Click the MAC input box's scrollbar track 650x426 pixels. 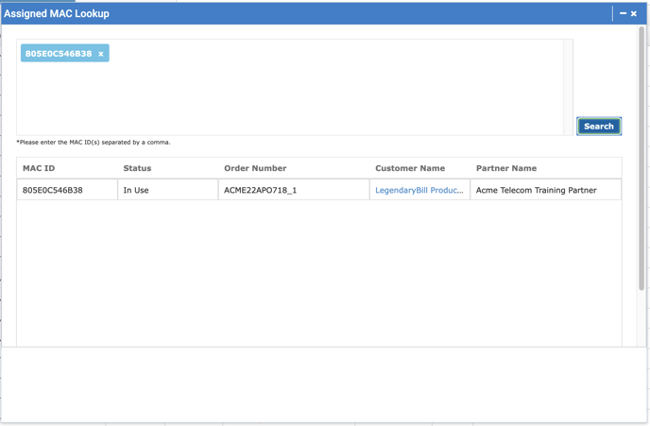(569, 87)
